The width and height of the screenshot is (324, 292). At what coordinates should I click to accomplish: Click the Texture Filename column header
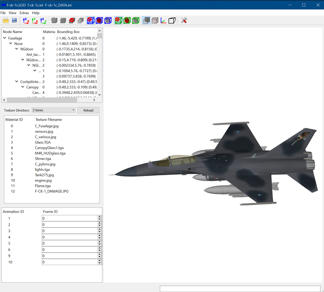click(67, 120)
